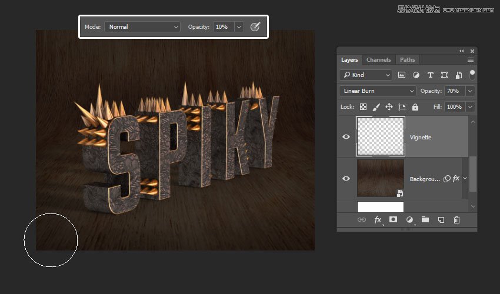Click the lock image pixels brush icon
Image resolution: width=500 pixels, height=294 pixels.
(x=376, y=107)
